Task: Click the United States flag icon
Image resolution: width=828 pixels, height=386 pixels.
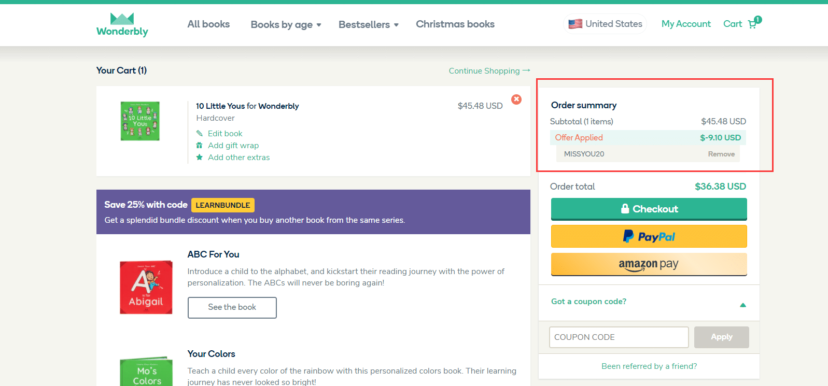Action: [575, 24]
